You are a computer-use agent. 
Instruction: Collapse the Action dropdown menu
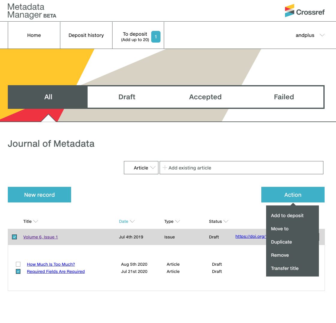[292, 195]
